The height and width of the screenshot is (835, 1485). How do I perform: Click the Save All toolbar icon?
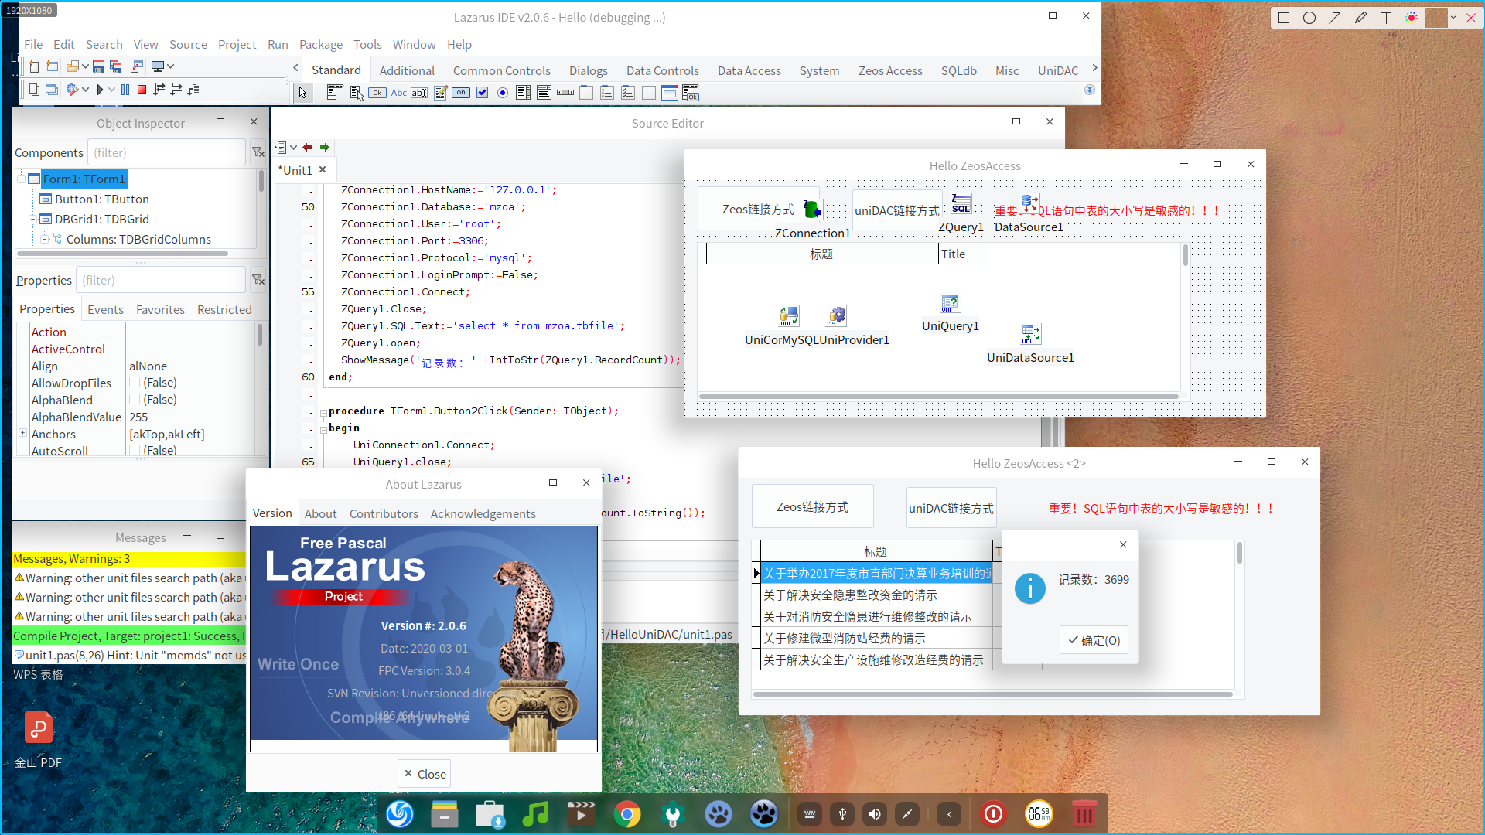(116, 66)
